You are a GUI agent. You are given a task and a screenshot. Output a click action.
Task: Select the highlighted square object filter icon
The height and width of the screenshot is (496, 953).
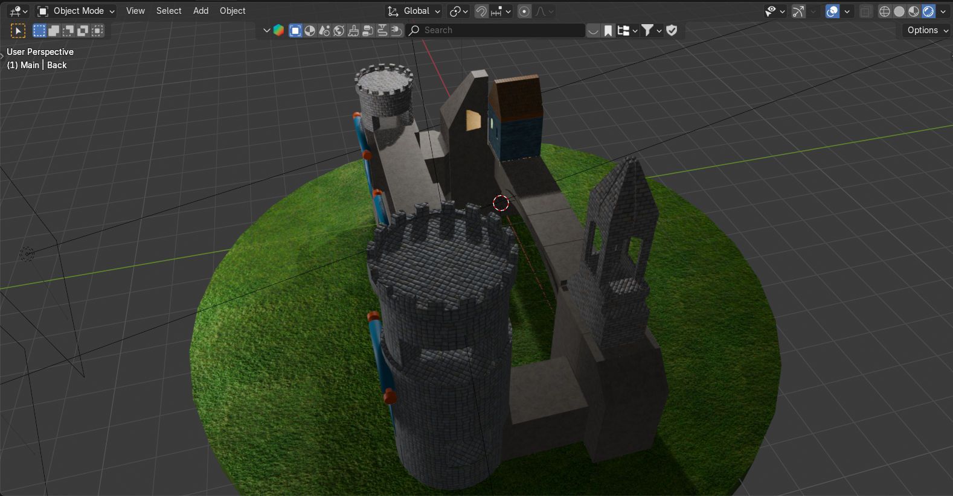pos(295,30)
